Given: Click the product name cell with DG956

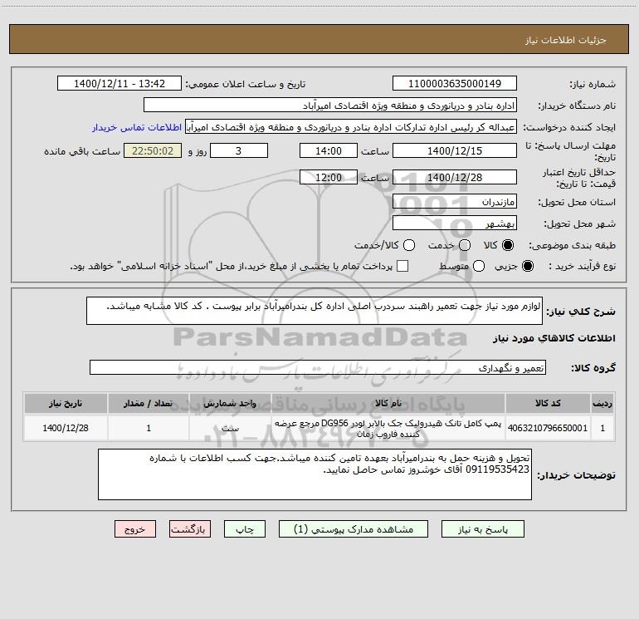Looking at the screenshot, I should 388,428.
